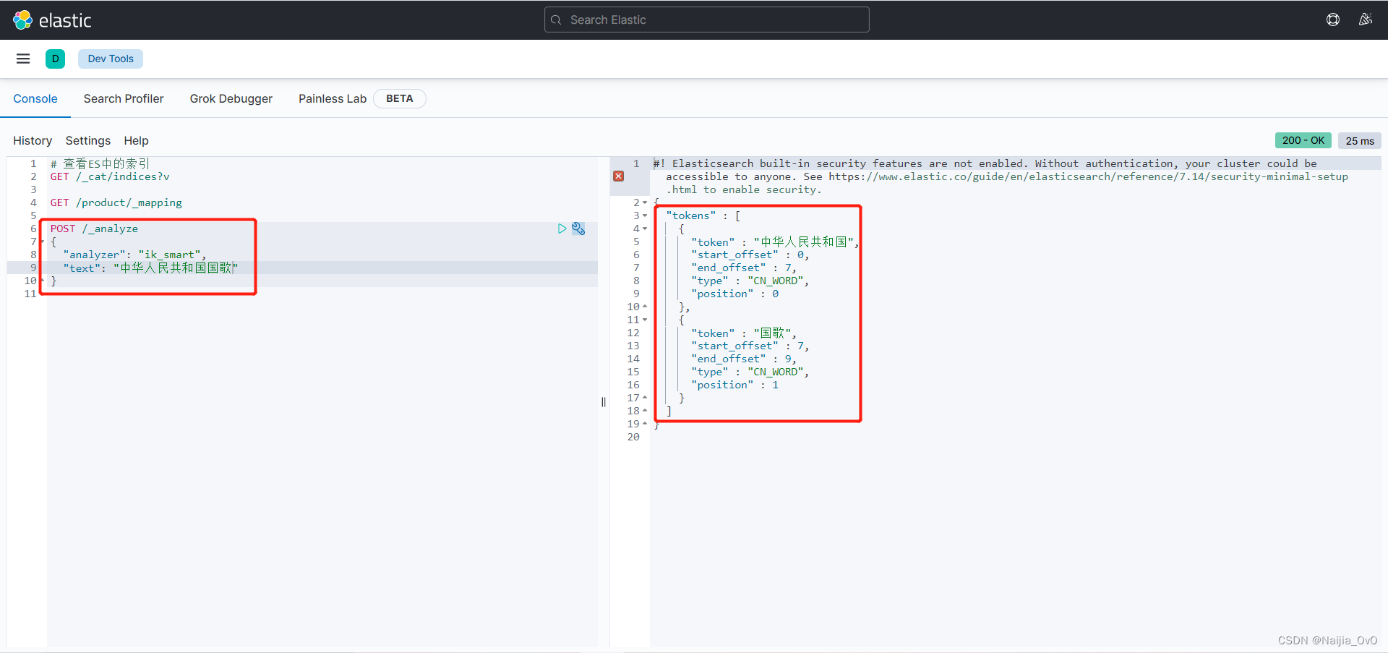Viewport: 1388px width, 653px height.
Task: Click the GET /product/_mapping request line
Action: pos(116,202)
